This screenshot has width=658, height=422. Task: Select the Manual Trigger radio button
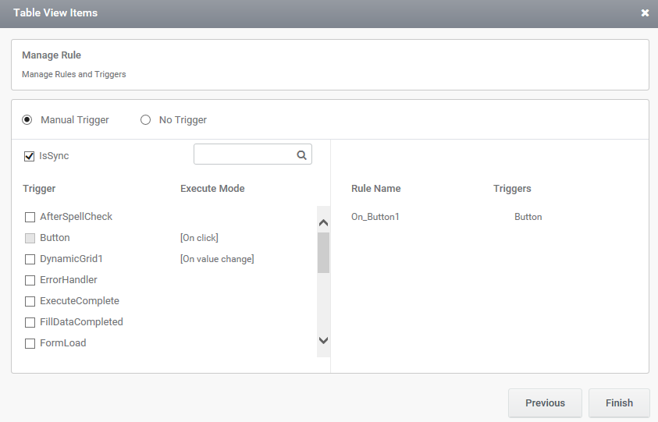tap(27, 120)
